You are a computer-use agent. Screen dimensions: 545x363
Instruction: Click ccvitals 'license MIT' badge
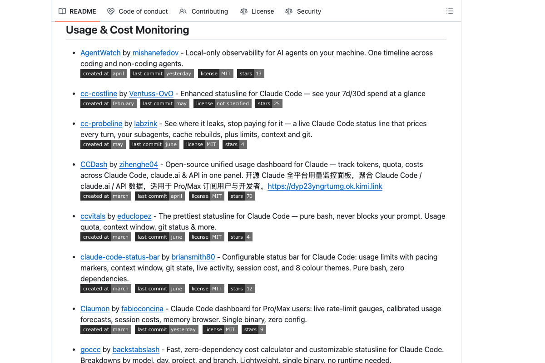click(207, 237)
